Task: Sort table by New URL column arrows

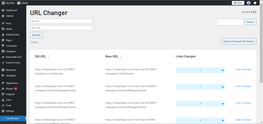Action: tap(121, 57)
